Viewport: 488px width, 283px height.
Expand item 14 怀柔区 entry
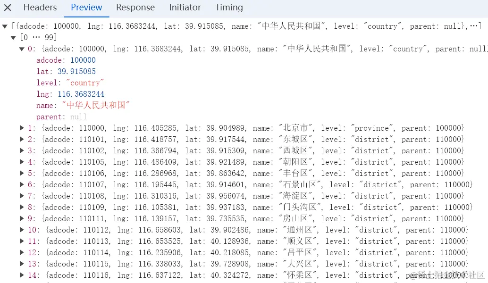pyautogui.click(x=22, y=275)
